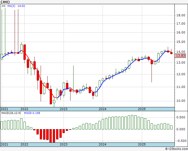188x151 pixels.
Task: Click the moving average value 14.00
Action: point(21,6)
